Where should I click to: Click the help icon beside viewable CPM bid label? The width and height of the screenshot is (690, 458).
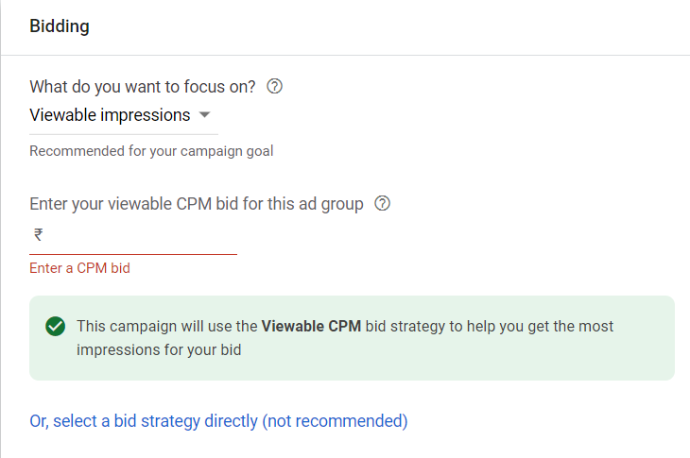click(383, 204)
